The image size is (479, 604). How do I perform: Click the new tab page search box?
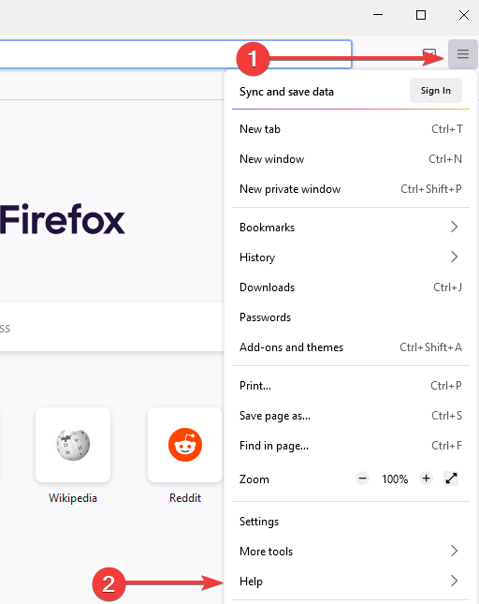point(111,327)
